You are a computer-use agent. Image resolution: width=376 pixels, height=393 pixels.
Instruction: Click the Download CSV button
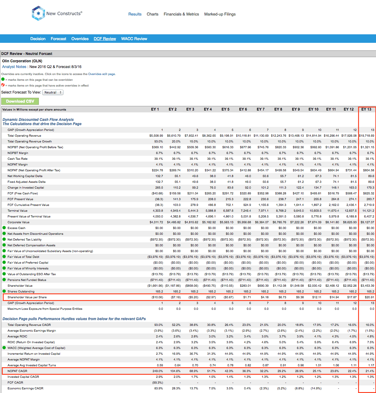[20, 101]
